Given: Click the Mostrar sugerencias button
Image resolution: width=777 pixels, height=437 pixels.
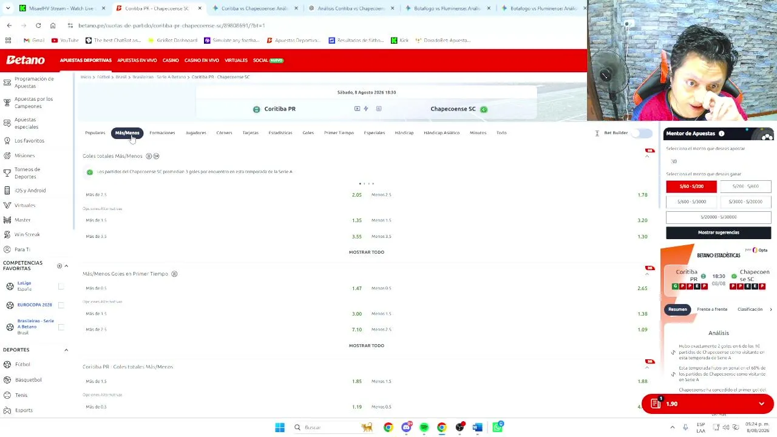Looking at the screenshot, I should click(x=718, y=232).
